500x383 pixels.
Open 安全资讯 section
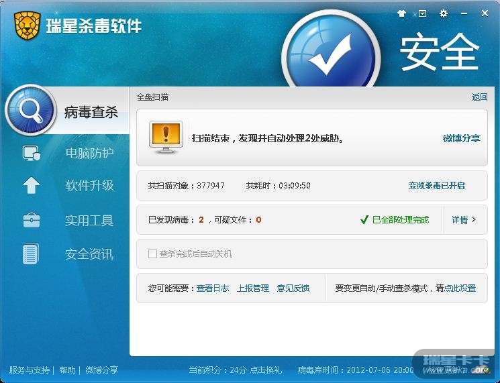tap(89, 254)
